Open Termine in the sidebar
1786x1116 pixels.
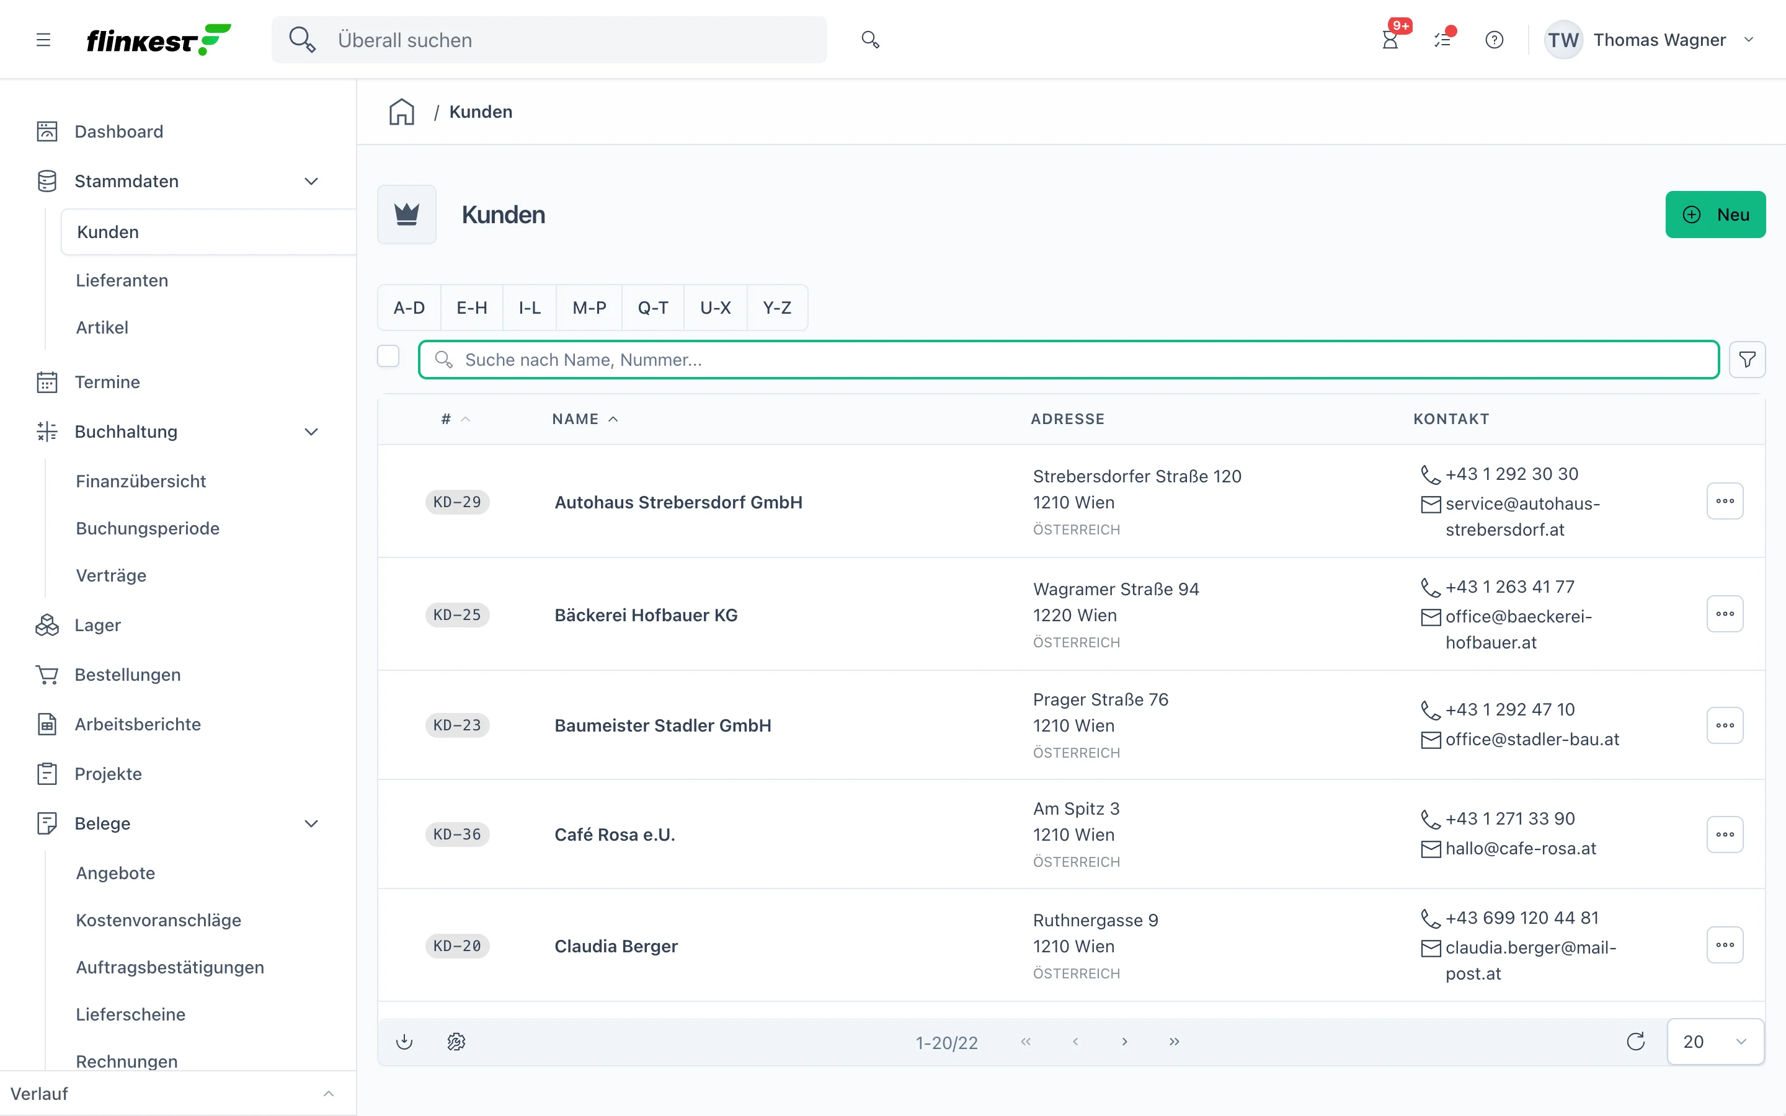tap(107, 383)
